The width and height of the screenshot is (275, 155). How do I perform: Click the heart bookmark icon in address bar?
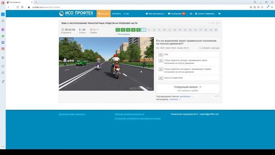coord(262,7)
